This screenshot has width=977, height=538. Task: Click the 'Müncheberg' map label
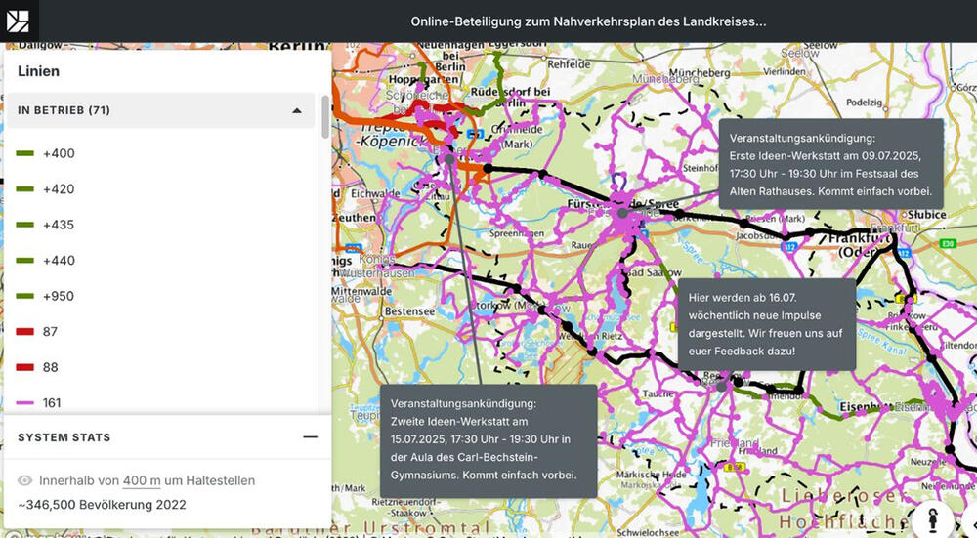click(x=700, y=73)
